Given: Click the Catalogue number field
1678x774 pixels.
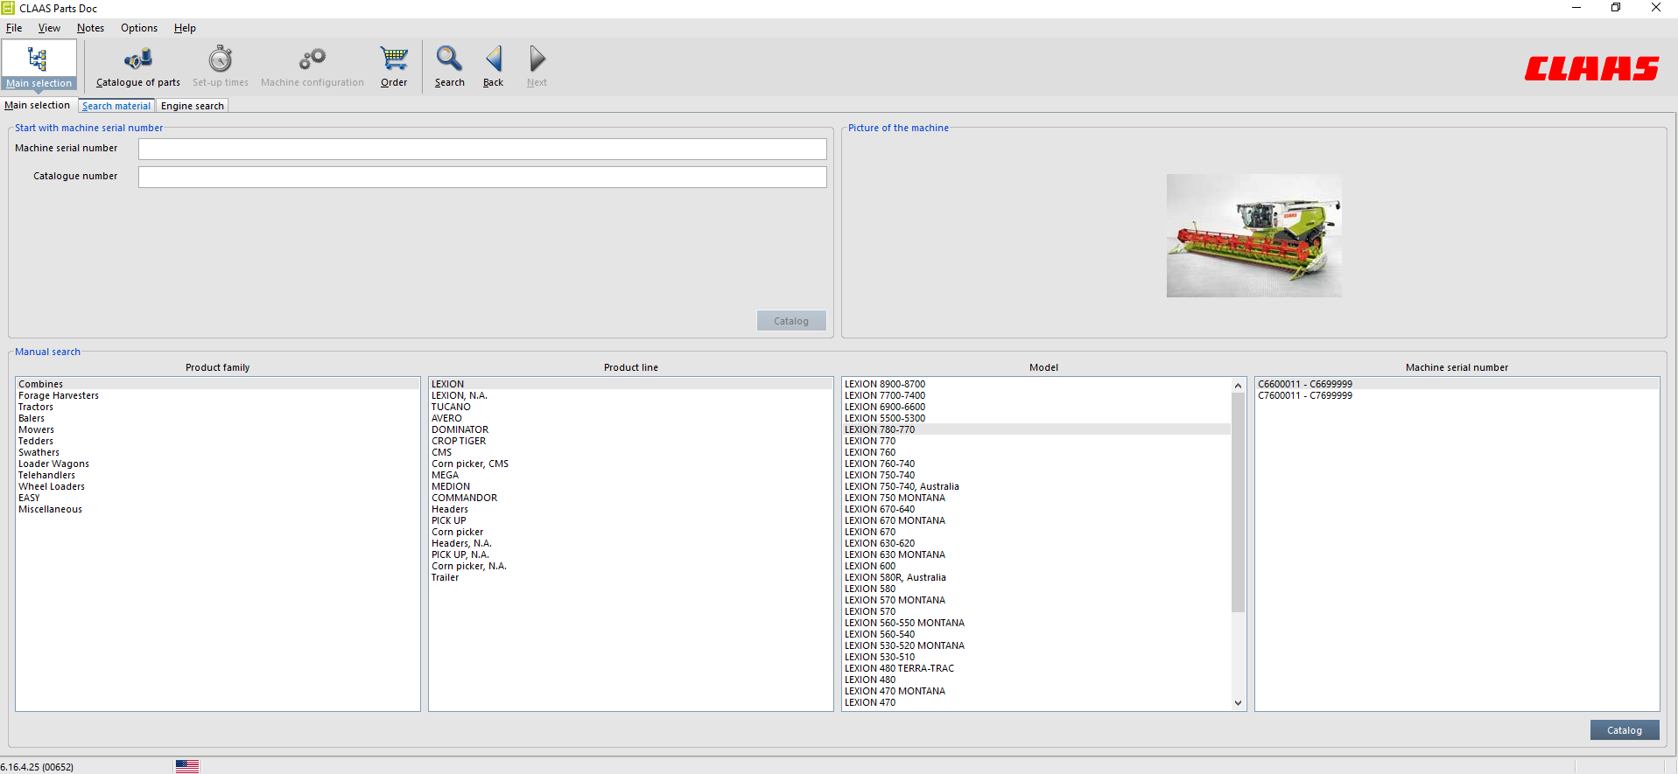Looking at the screenshot, I should [x=482, y=178].
